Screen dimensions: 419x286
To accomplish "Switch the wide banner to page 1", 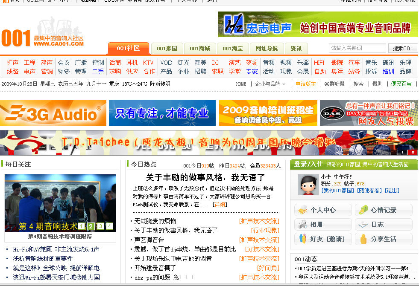I will (x=402, y=153).
